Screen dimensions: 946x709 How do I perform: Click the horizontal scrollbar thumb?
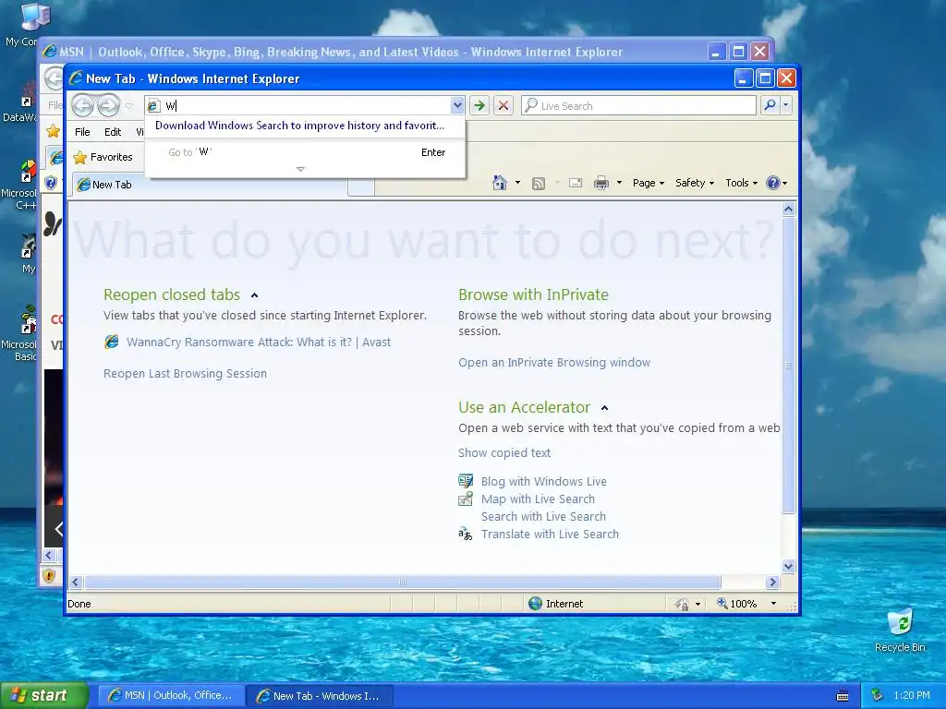click(403, 582)
